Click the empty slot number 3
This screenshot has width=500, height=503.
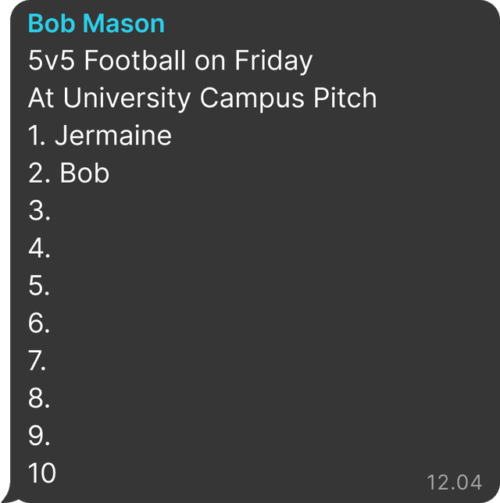click(x=39, y=211)
